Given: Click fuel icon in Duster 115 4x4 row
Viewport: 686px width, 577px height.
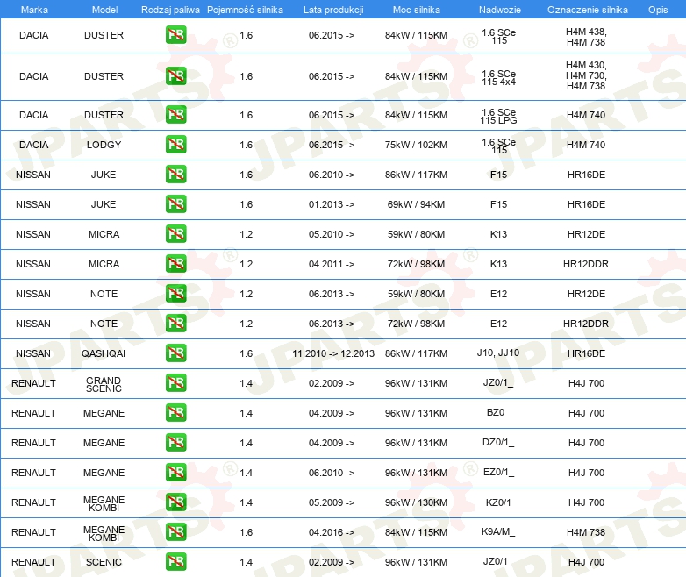Looking at the screenshot, I should point(175,76).
